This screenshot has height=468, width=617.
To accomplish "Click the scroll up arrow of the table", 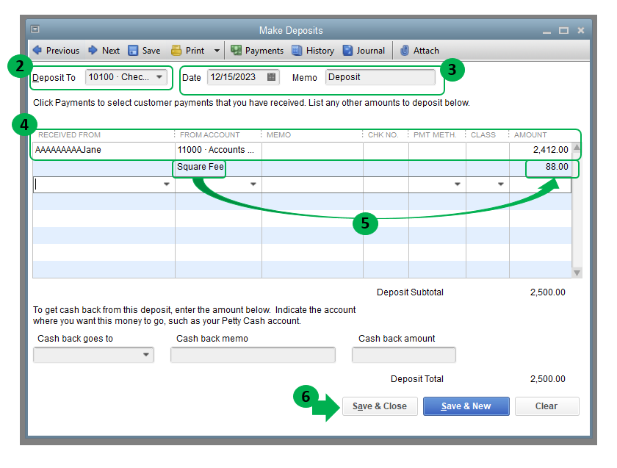I will pyautogui.click(x=577, y=147).
